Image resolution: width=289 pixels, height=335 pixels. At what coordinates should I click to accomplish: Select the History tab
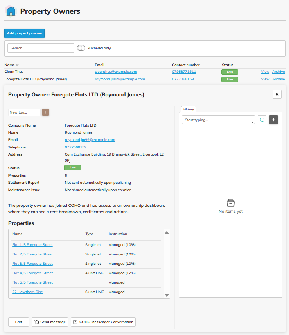(x=189, y=109)
